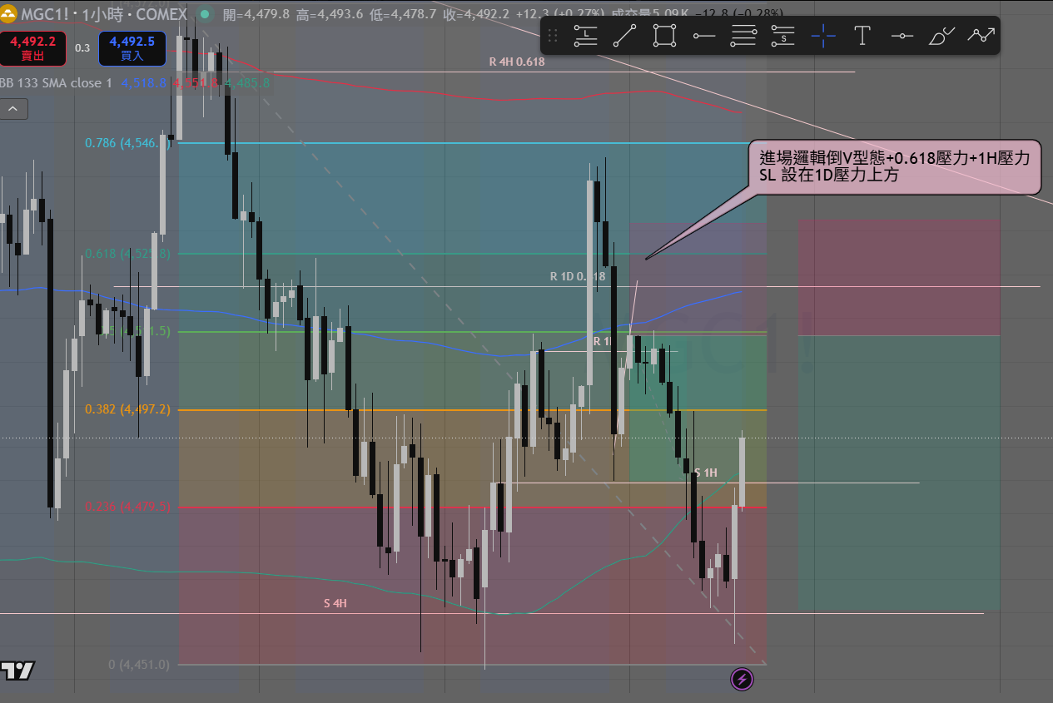Select the parallel lines channel tool

pyautogui.click(x=743, y=35)
